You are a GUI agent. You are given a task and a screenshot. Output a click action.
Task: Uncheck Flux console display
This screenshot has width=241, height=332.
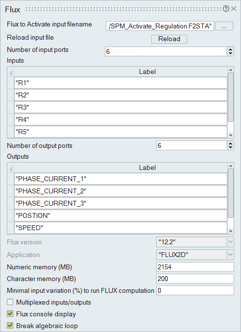10,314
